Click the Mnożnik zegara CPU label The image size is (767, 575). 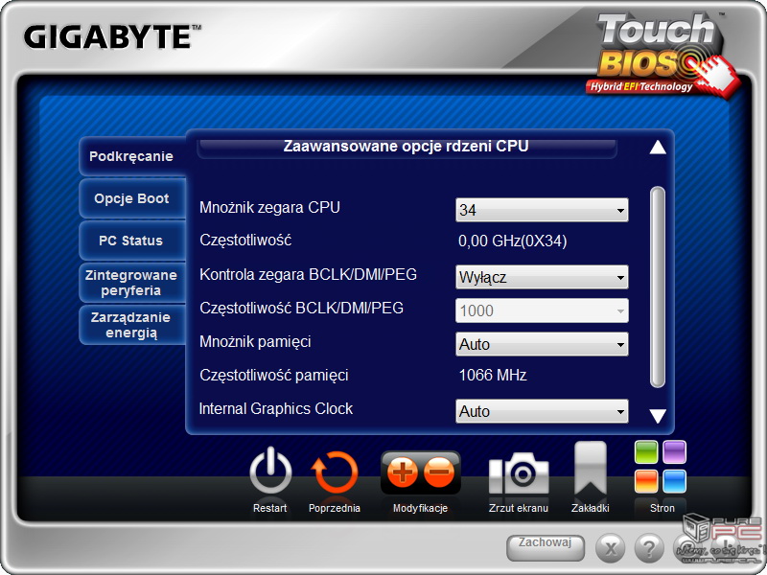pos(269,208)
